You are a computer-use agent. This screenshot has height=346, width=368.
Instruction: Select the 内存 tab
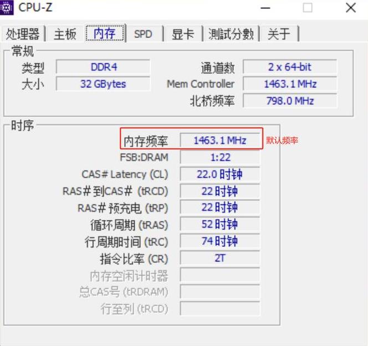105,33
